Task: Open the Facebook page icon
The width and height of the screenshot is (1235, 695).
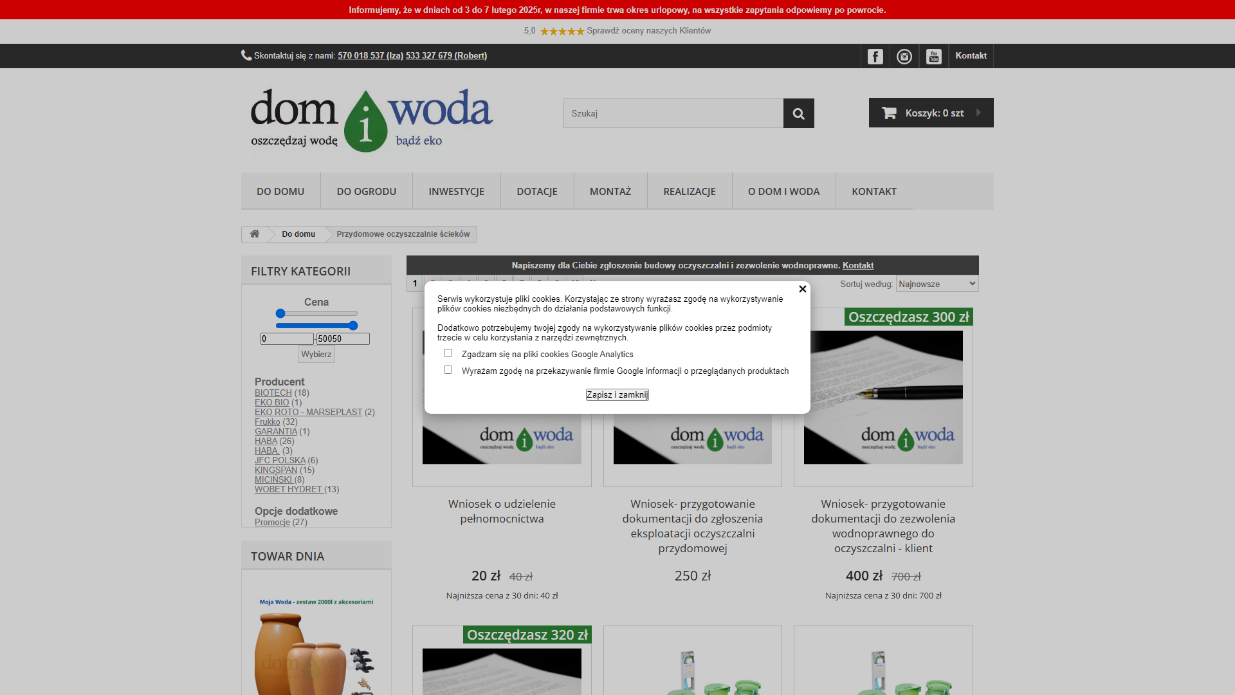Action: [875, 56]
